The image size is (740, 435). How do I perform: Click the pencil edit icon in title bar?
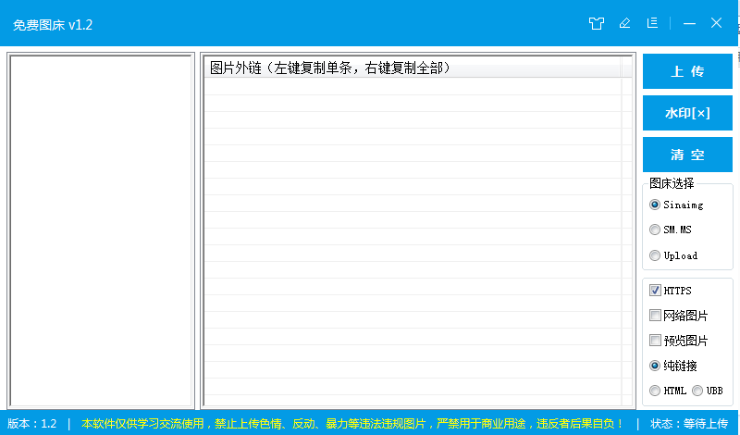625,23
